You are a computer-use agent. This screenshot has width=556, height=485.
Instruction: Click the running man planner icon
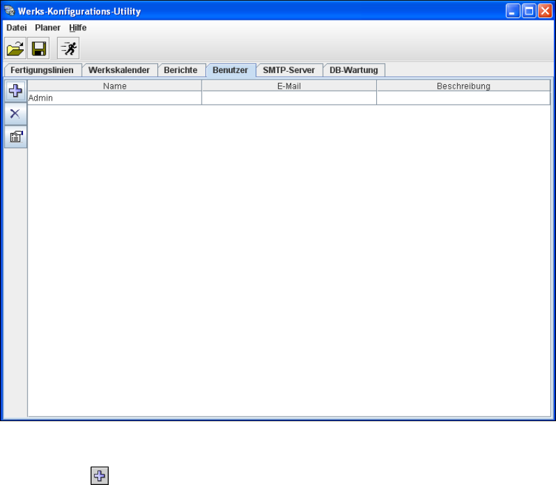pos(69,48)
